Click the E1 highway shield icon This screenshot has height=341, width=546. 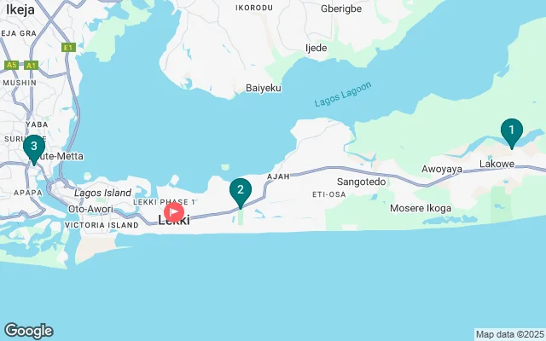point(68,48)
